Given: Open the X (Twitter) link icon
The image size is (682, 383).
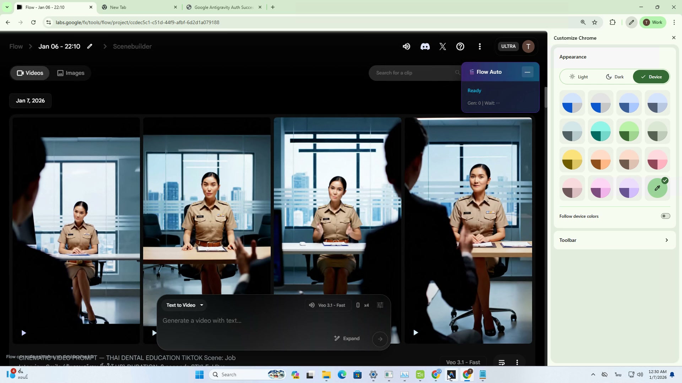Looking at the screenshot, I should (x=443, y=46).
